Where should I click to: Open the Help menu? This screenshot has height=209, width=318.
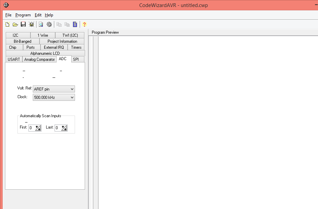[49, 15]
